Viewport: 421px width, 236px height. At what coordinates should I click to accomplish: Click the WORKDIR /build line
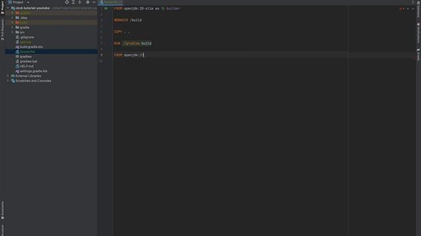click(x=128, y=20)
